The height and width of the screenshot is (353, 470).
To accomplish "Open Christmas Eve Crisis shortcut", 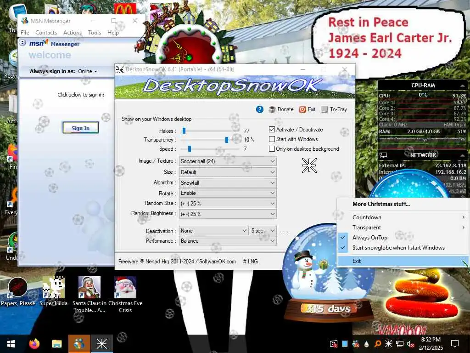I will [125, 294].
